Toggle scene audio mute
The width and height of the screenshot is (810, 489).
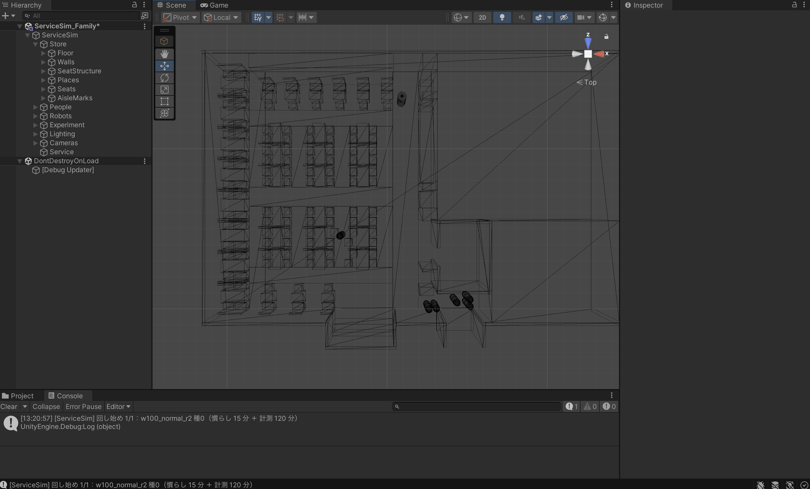[522, 17]
